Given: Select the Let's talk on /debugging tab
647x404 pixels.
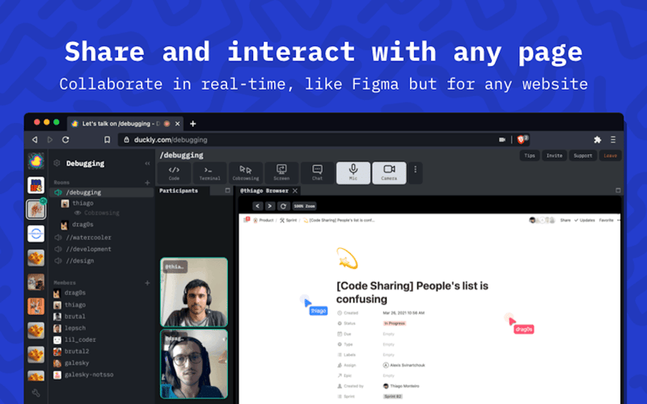Looking at the screenshot, I should pyautogui.click(x=125, y=124).
